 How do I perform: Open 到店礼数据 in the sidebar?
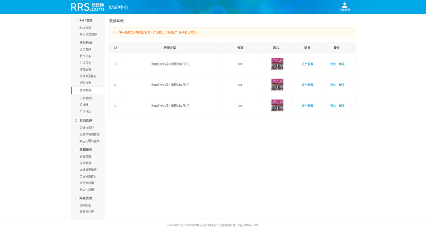[87, 190]
